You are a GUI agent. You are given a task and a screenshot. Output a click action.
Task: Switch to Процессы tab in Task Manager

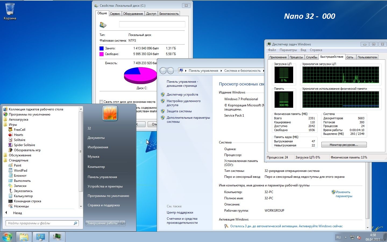point(296,57)
